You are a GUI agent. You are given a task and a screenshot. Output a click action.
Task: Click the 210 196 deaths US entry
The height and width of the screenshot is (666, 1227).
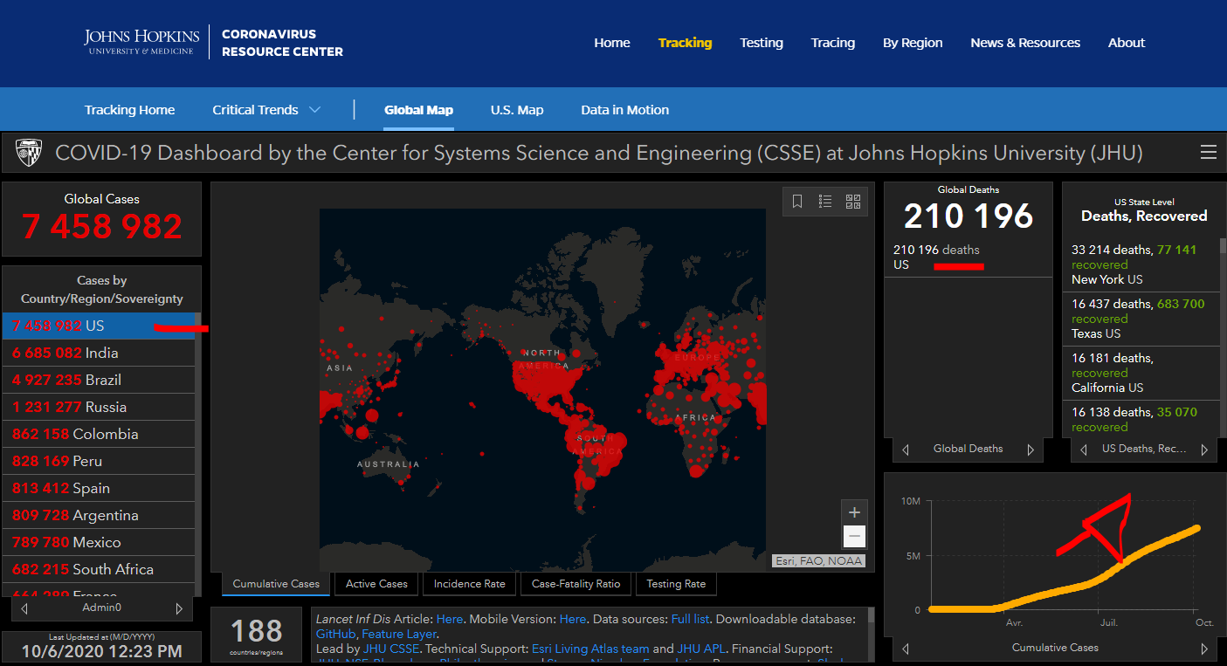click(969, 257)
